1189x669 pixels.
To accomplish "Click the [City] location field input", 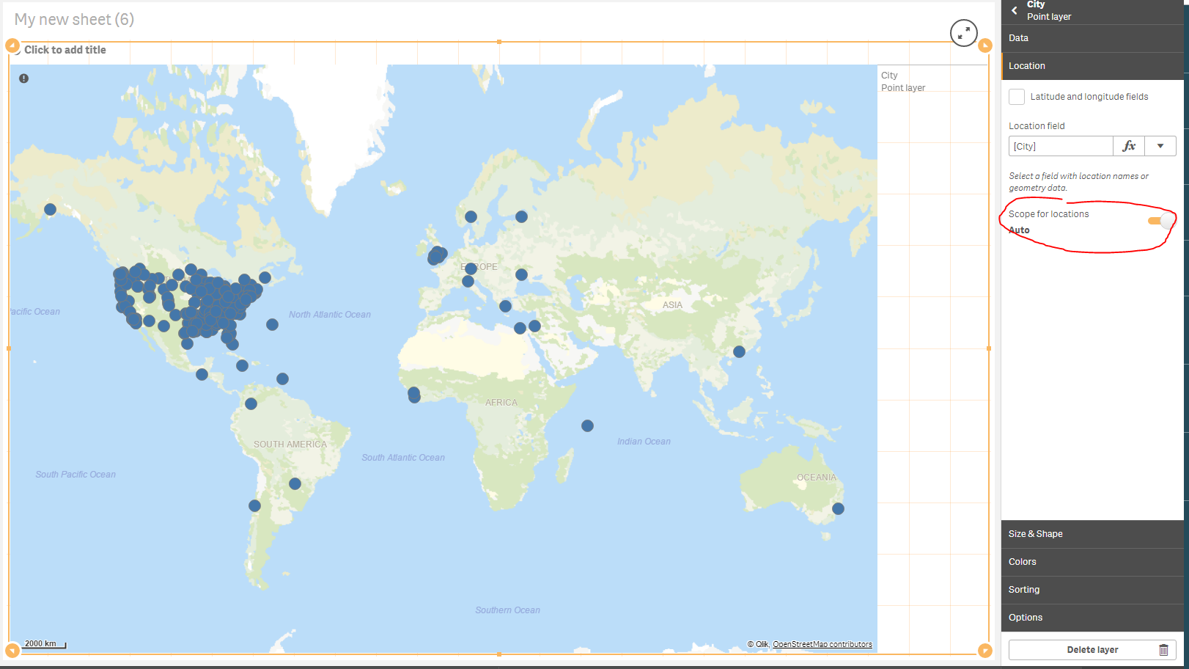I will pyautogui.click(x=1061, y=146).
